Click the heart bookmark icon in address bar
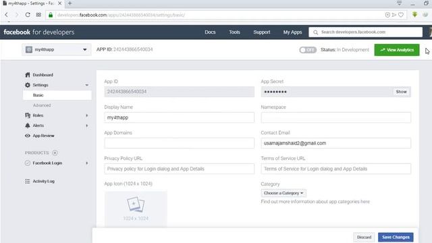This screenshot has height=243, width=432. pos(401,15)
